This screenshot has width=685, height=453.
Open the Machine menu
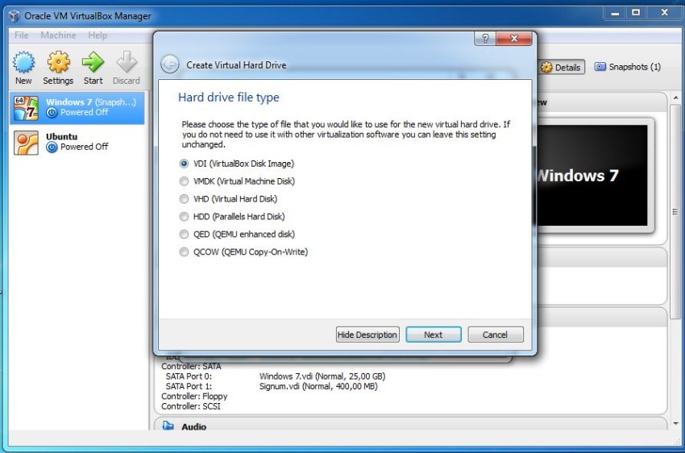(x=58, y=35)
